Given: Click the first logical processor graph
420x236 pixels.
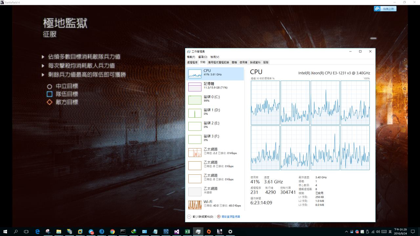Looking at the screenshot, I should [265, 103].
